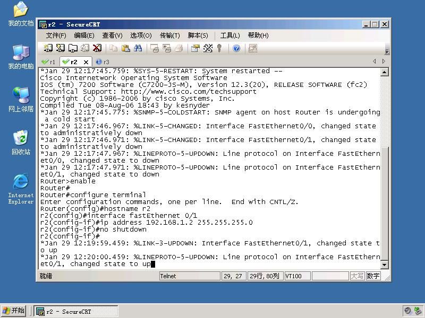The image size is (425, 318).
Task: Open the 查看(V) menu
Action: pos(112,36)
